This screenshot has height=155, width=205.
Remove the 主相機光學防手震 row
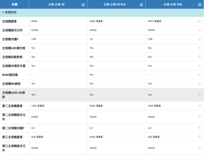pyautogui.click(x=200, y=66)
